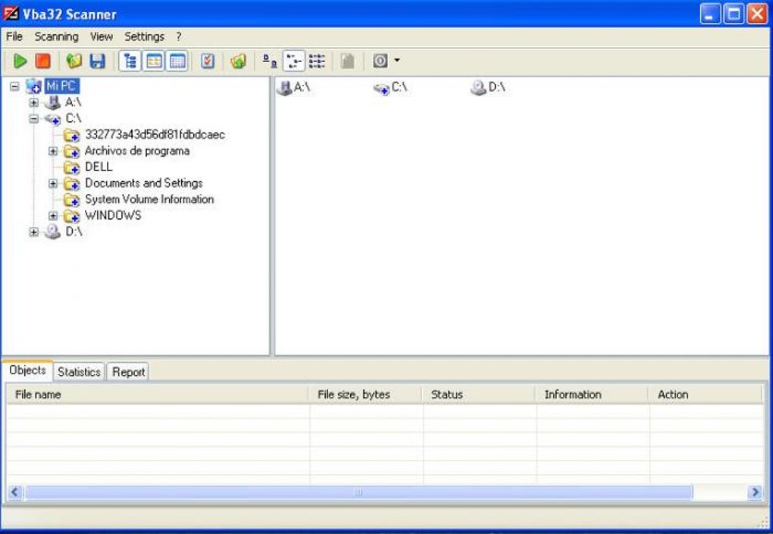Screen dimensions: 773x534
Task: Click the green open-folder toolbar icon
Action: [74, 61]
